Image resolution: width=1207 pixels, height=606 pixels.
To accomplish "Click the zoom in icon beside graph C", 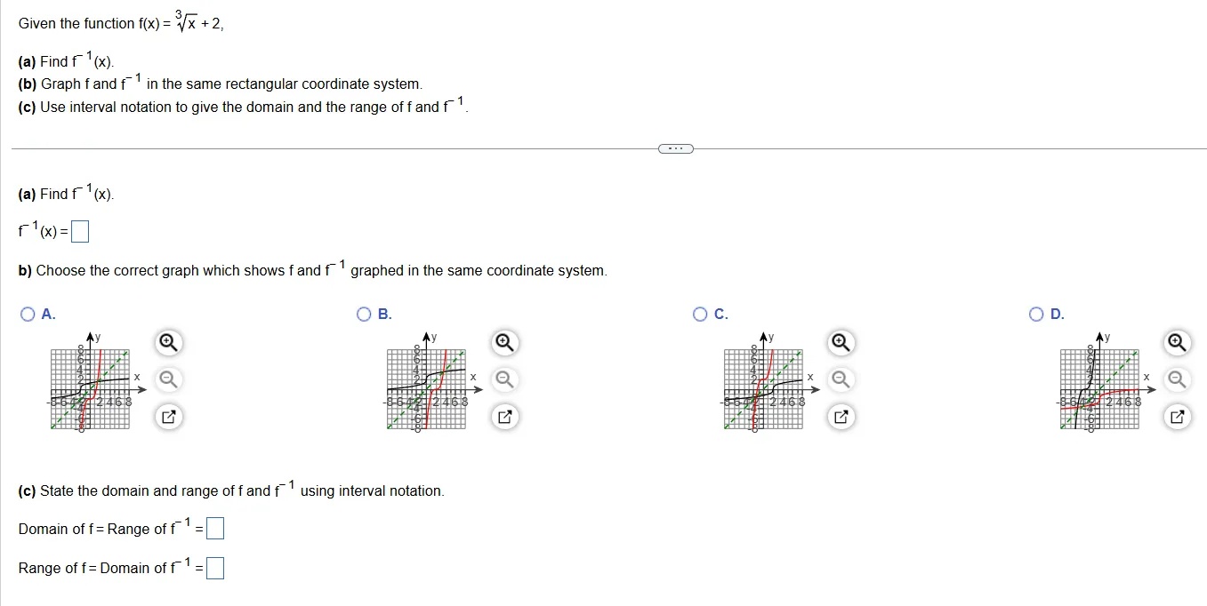I will coord(840,342).
